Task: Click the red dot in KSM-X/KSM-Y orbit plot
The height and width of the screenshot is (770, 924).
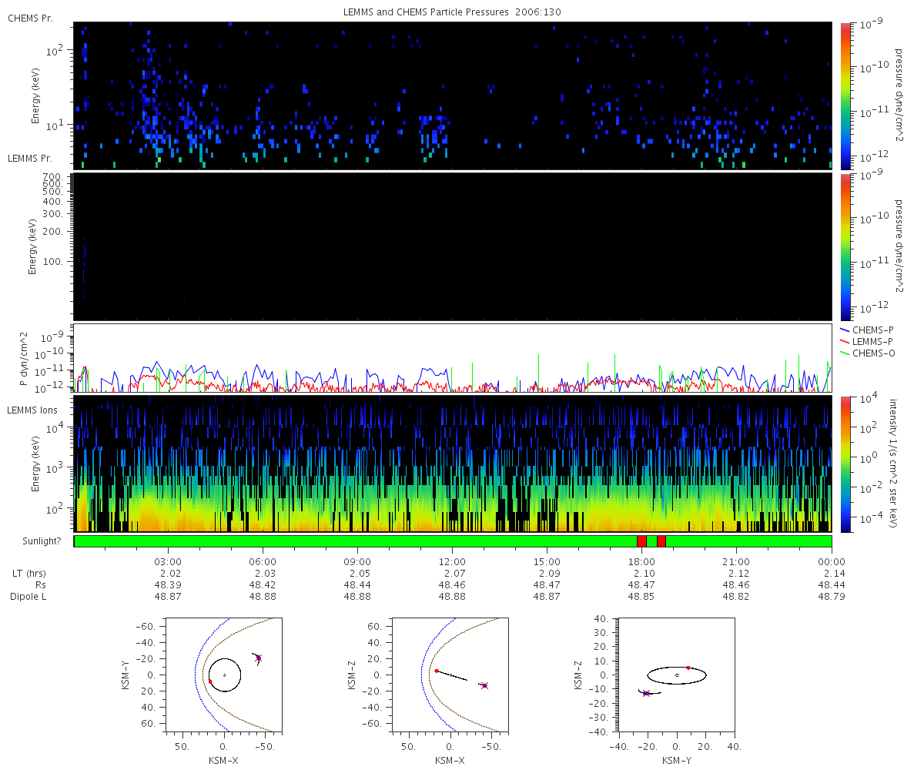Action: [x=210, y=681]
